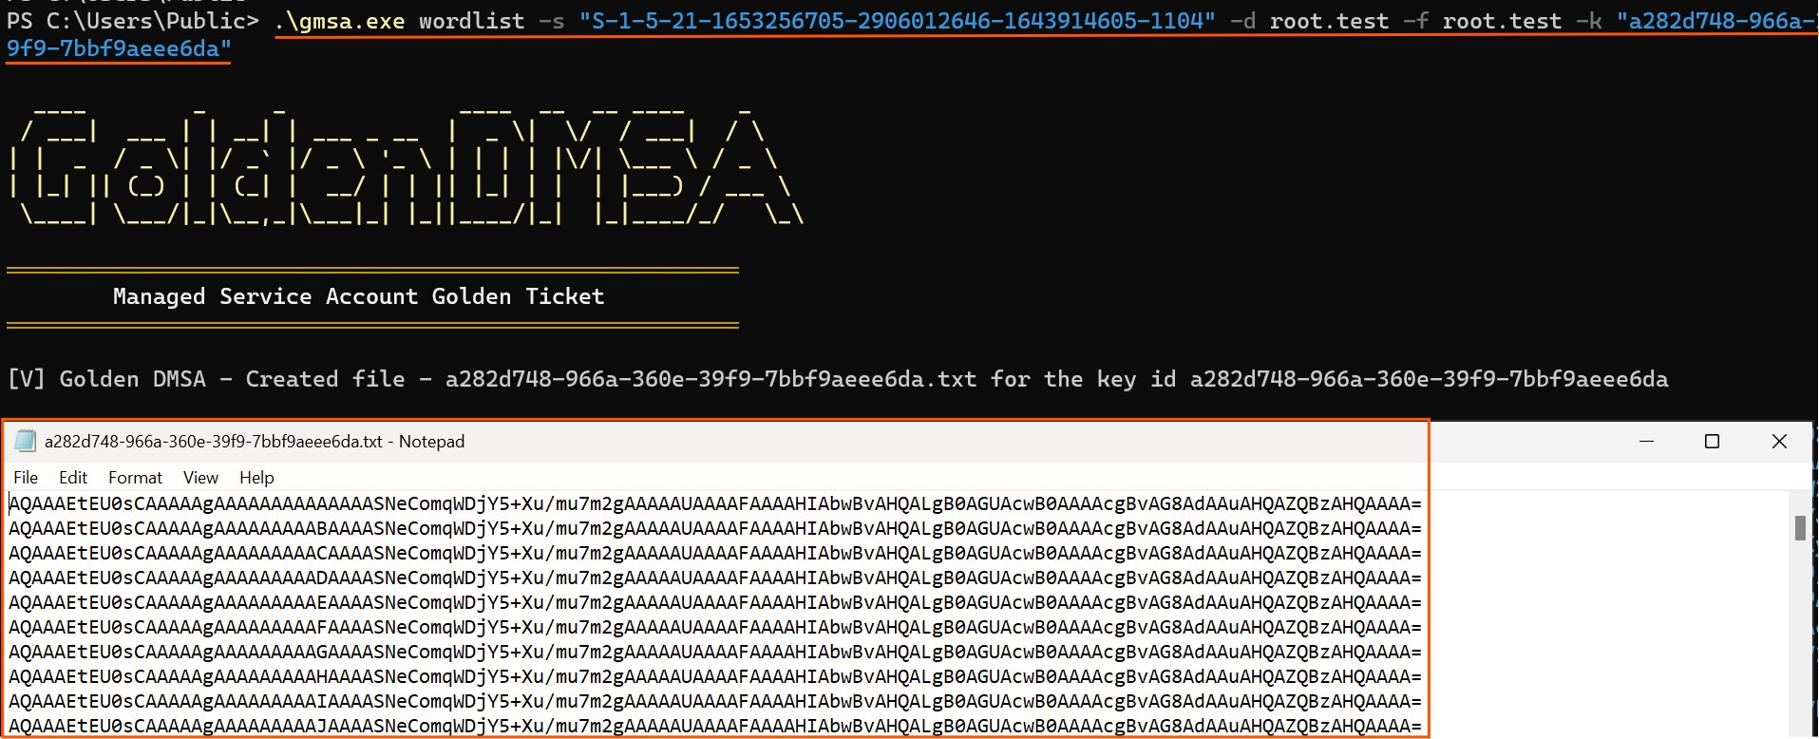Click the 'Managed Service Account Golden Ticket' banner text
Viewport: 1819px width, 739px height.
[358, 296]
